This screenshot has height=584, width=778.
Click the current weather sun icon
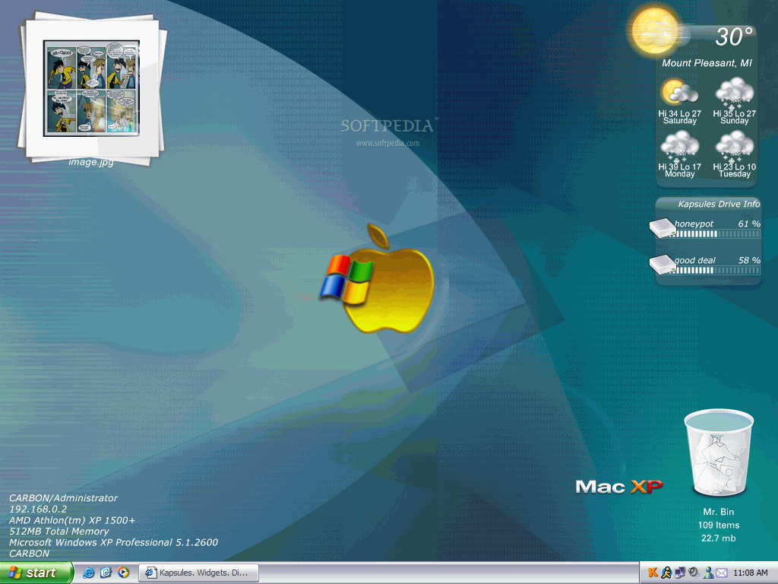[x=654, y=30]
